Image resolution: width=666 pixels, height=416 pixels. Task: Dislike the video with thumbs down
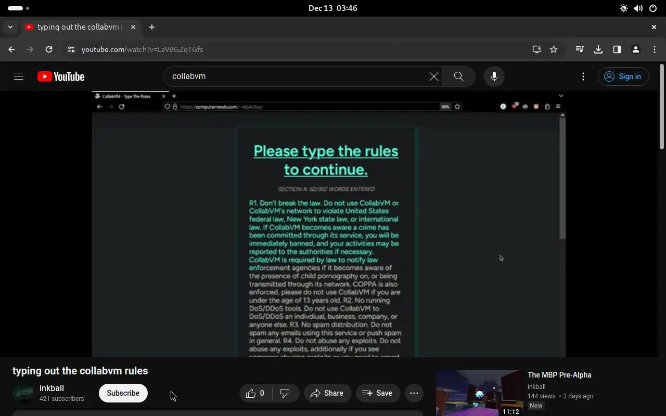tap(285, 393)
